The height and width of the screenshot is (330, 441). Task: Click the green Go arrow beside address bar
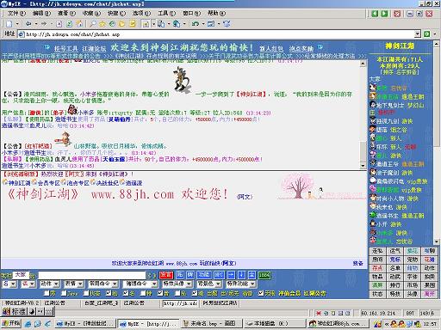[x=427, y=34]
